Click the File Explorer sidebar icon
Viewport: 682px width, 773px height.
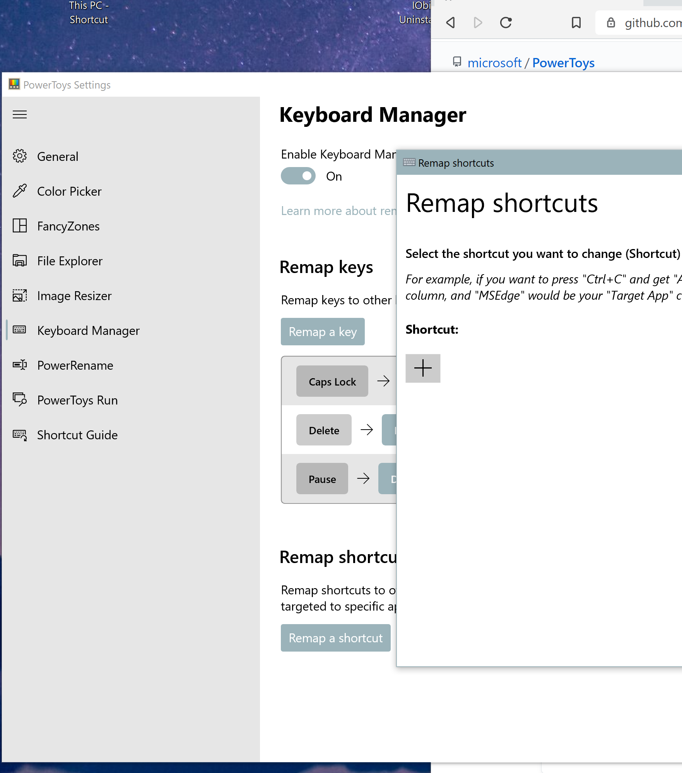[19, 261]
